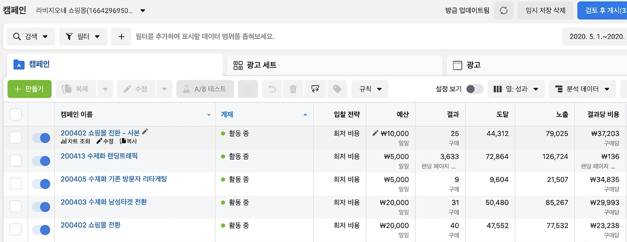
Task: Click the 입찰 전략 column header
Action: [x=340, y=114]
